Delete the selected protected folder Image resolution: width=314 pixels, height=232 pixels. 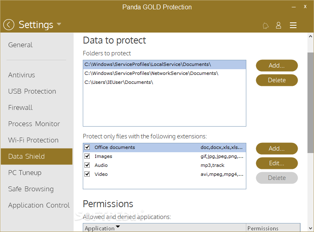(x=277, y=80)
